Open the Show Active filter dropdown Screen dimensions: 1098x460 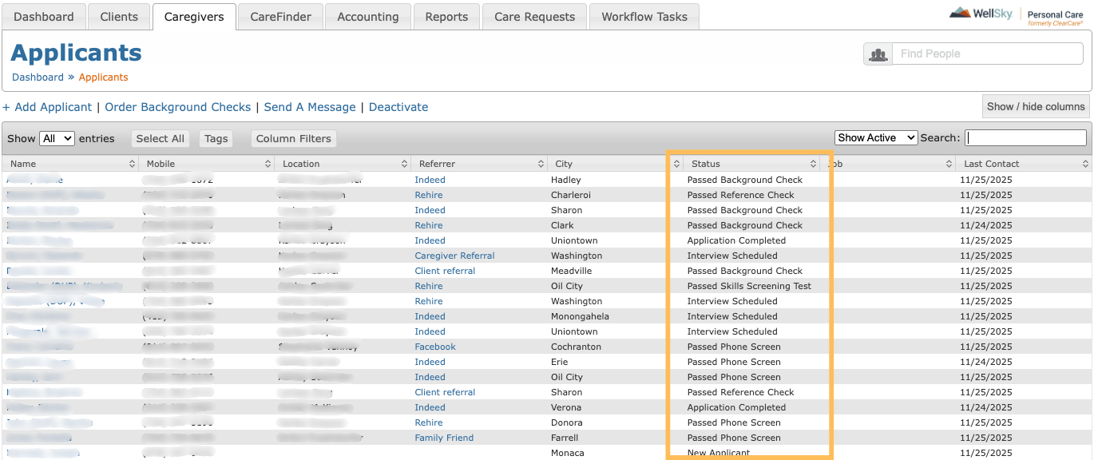pos(875,137)
